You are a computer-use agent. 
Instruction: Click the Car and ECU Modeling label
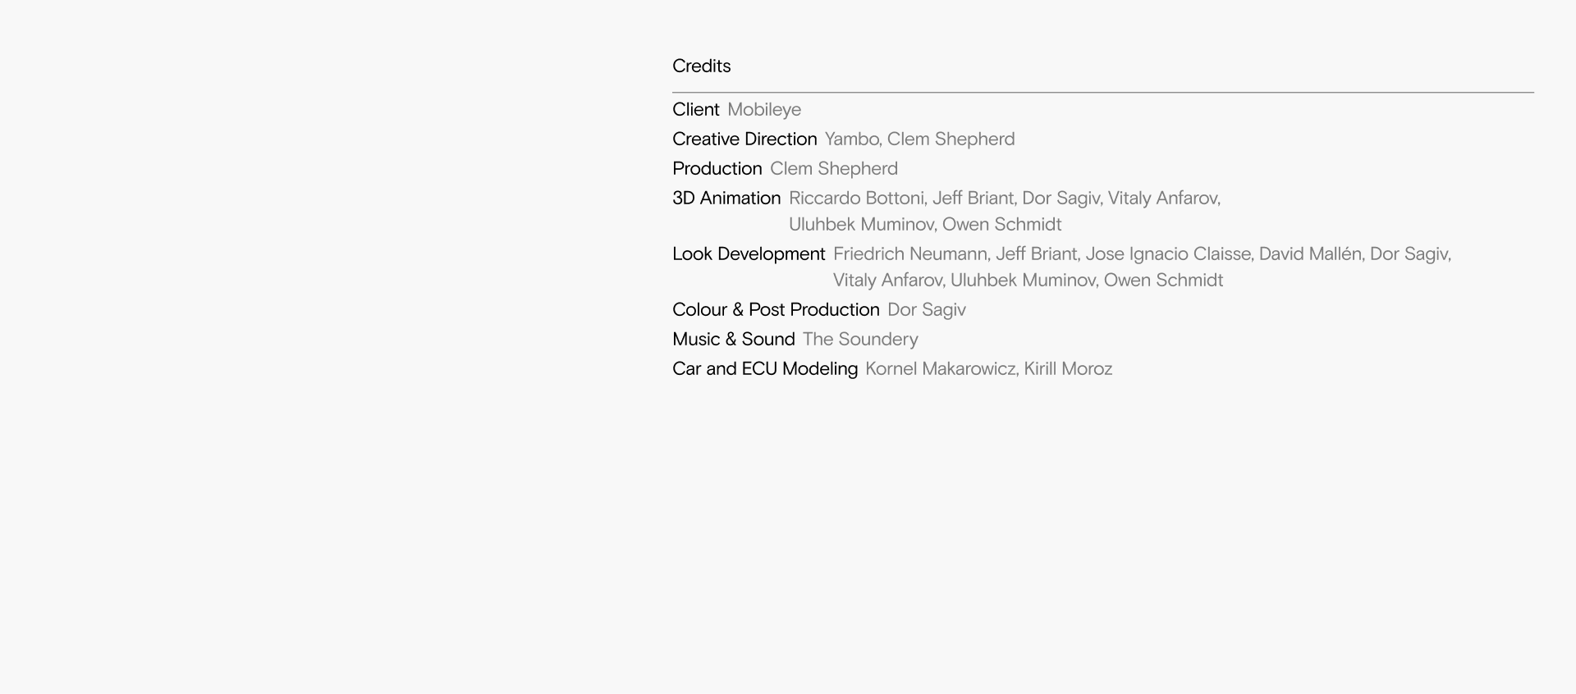[x=764, y=369]
